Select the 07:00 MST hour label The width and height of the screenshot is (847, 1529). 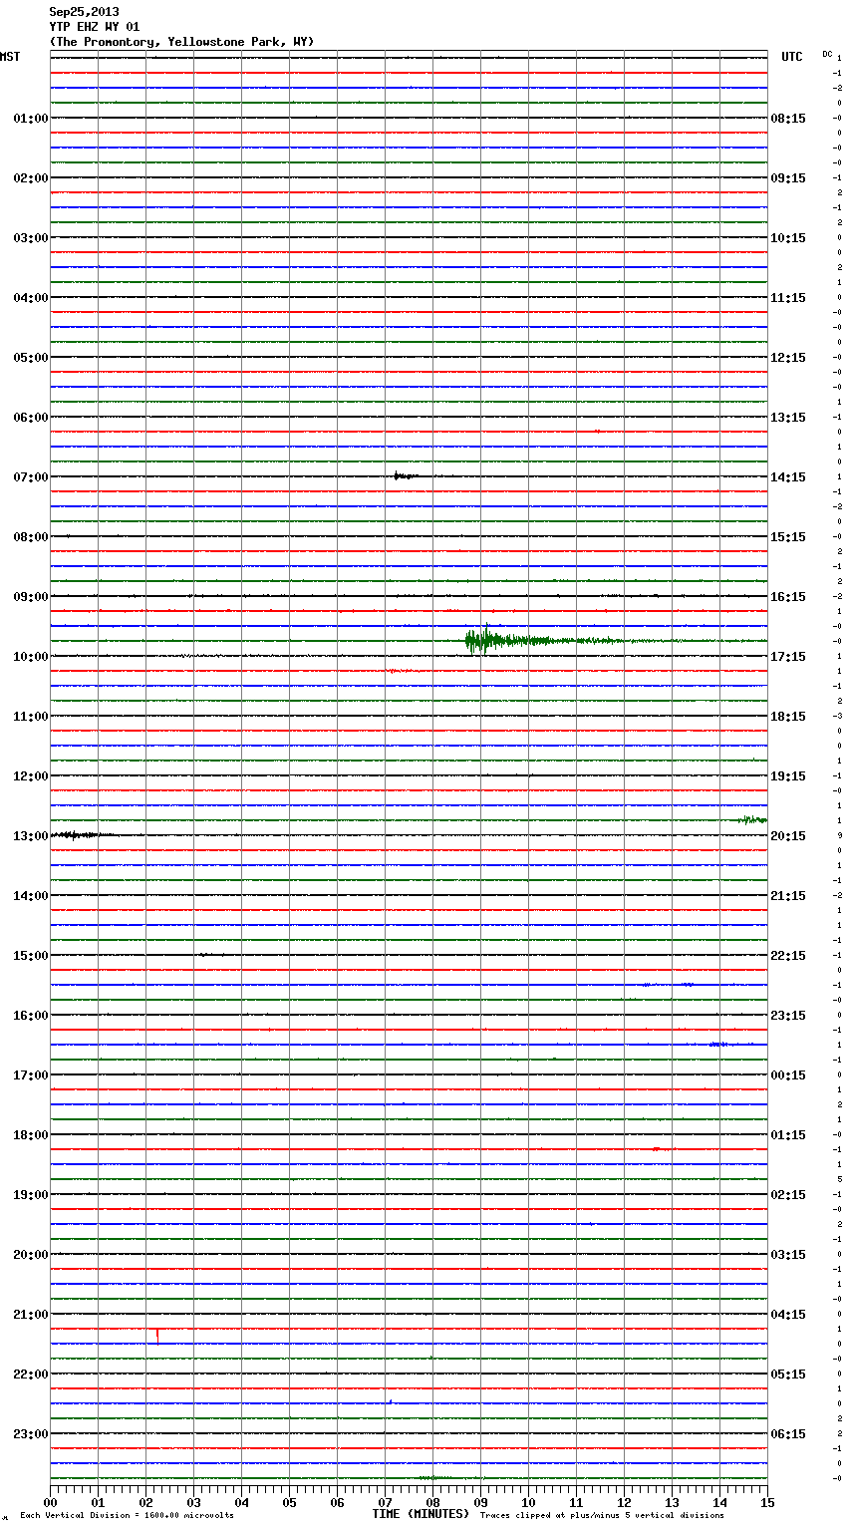31,477
